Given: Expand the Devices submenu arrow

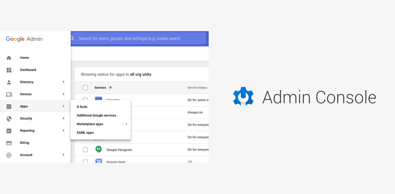Looking at the screenshot, I should click(64, 94).
